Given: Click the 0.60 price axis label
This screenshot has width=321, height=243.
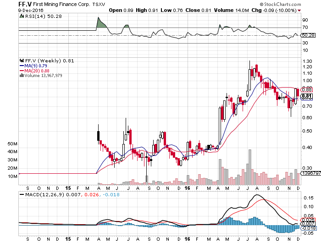Looking at the screenshot, I should tap(307, 117).
